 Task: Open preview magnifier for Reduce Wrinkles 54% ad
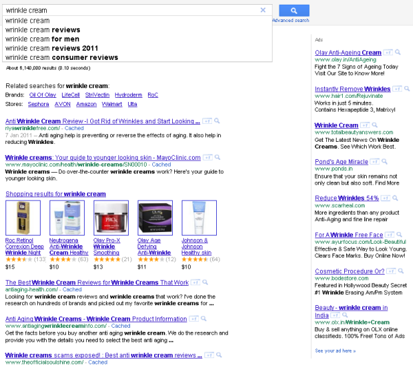coord(396,198)
